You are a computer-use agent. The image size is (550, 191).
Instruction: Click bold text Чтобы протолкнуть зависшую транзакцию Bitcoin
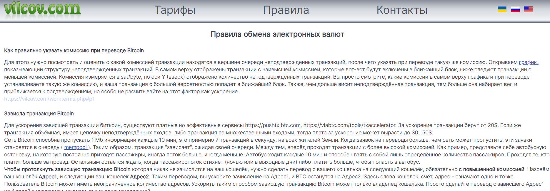[67, 169]
